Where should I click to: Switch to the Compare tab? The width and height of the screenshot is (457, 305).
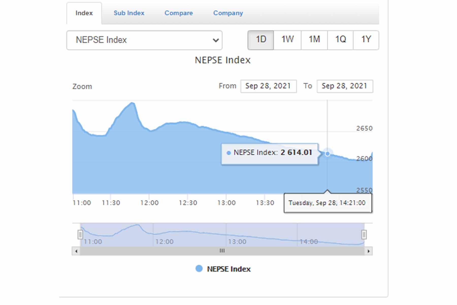(178, 13)
